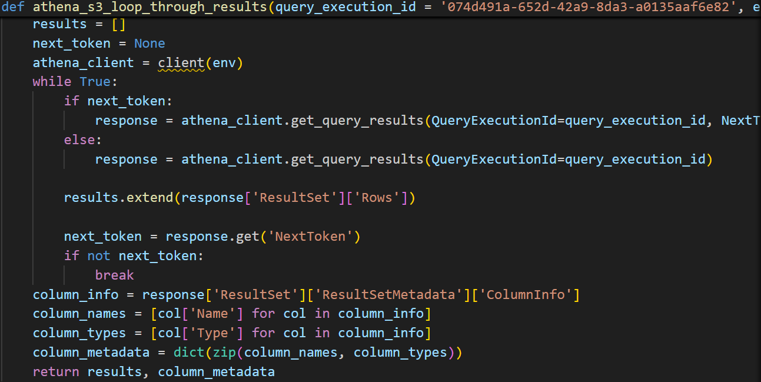Click the 'else' keyword
Viewport: 761px width, 382px height.
pyautogui.click(x=79, y=140)
